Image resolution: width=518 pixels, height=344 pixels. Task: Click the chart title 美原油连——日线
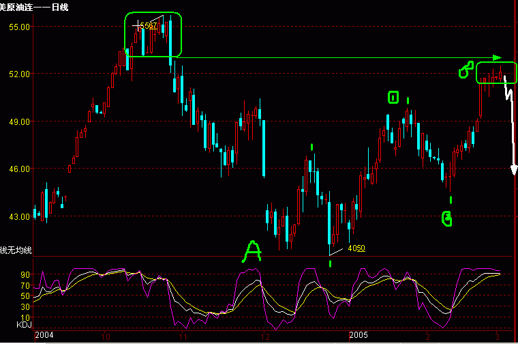click(x=33, y=7)
